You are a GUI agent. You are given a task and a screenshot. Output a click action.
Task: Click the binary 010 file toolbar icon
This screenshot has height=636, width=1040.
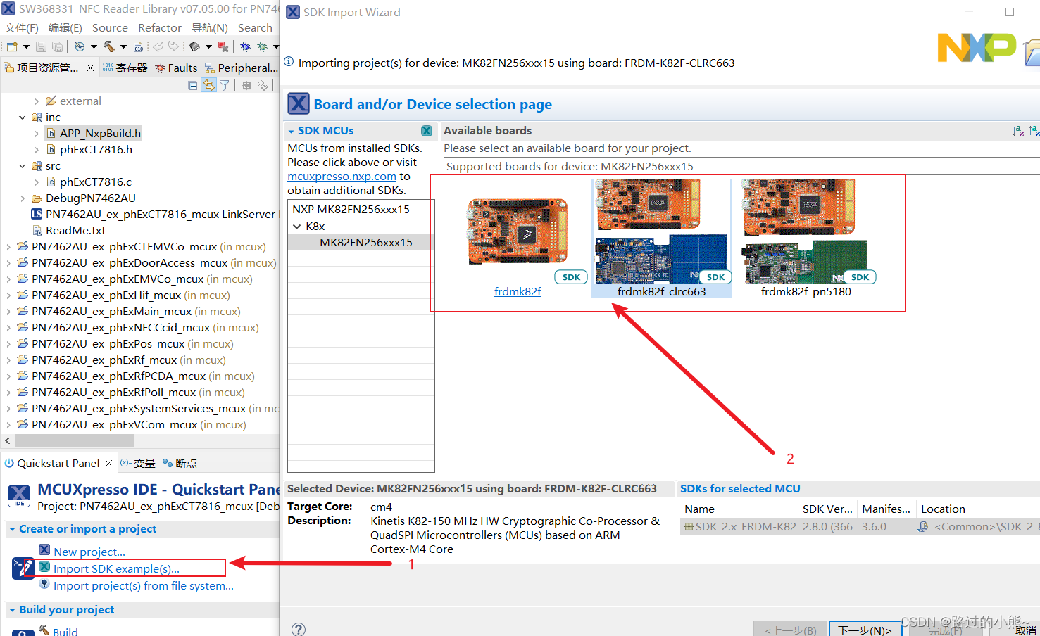pos(138,46)
